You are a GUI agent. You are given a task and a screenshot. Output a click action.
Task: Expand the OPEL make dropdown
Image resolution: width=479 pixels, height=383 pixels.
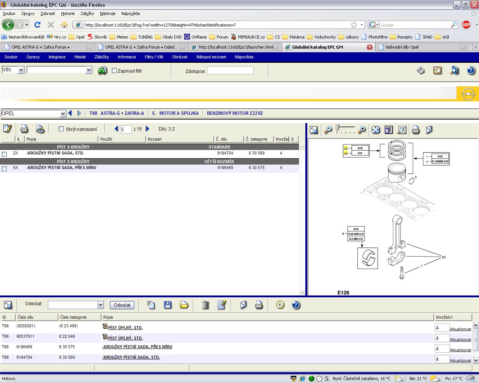coord(63,114)
